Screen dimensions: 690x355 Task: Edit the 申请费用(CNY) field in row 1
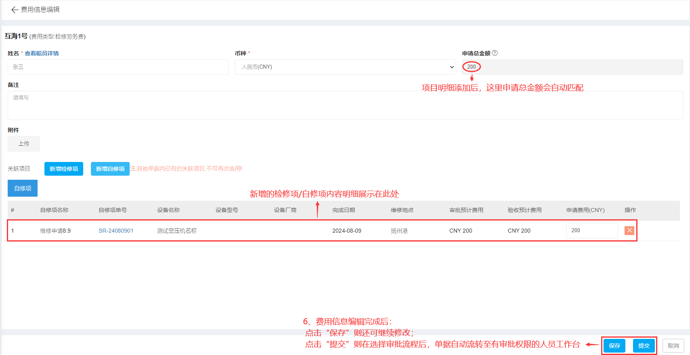592,230
